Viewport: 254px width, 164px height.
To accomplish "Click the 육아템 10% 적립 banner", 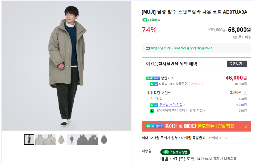I will pyautogui.click(x=196, y=126).
